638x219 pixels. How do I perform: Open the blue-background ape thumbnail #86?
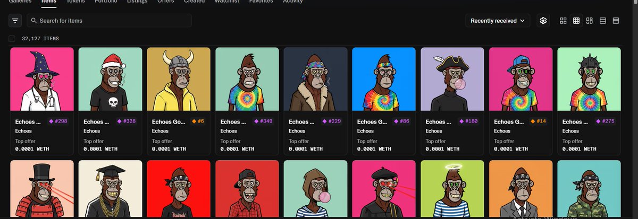(384, 79)
